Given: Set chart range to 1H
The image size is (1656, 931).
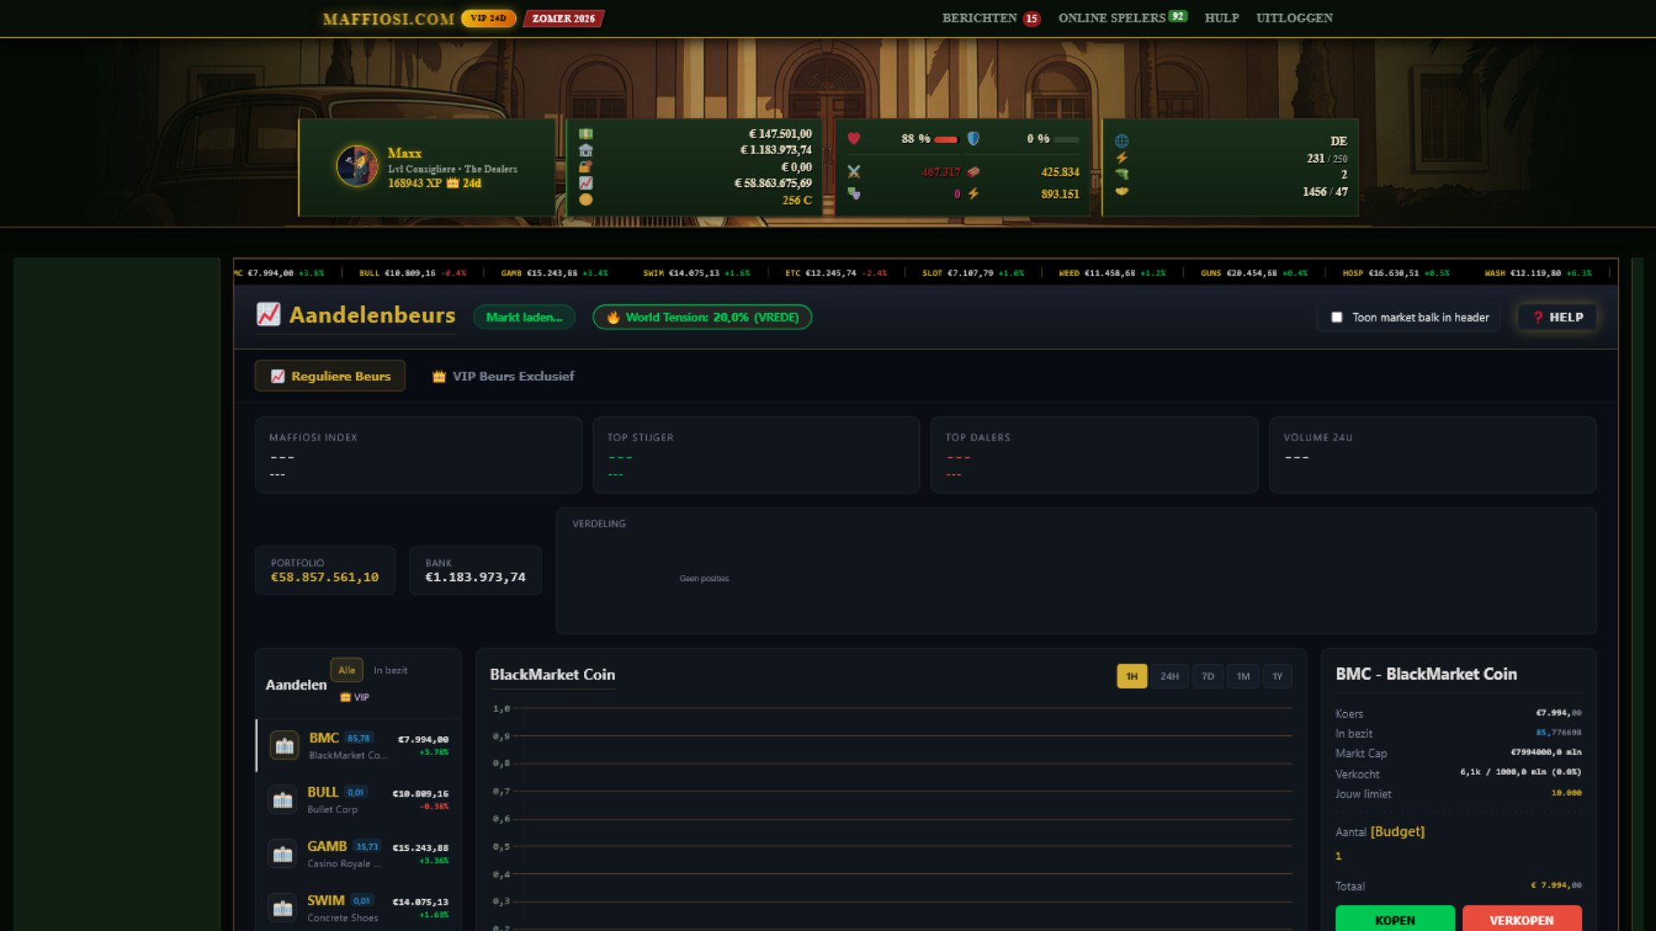Looking at the screenshot, I should point(1132,677).
